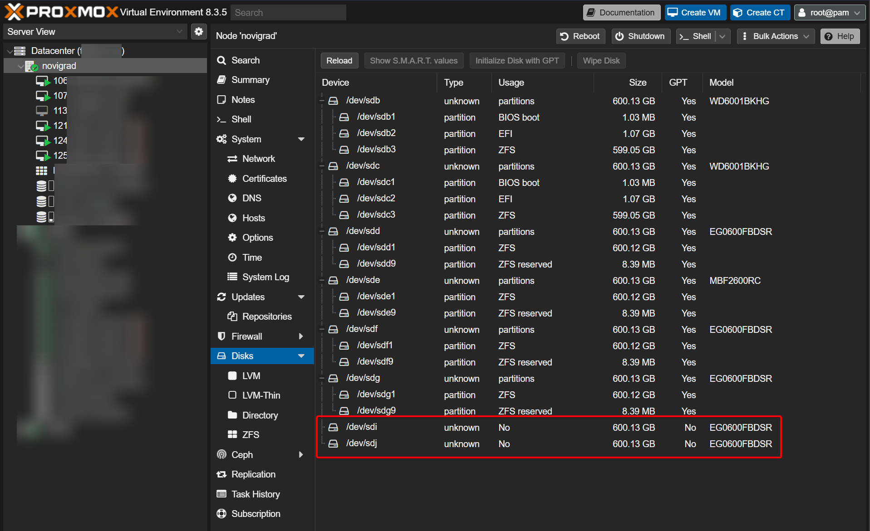The width and height of the screenshot is (870, 531).
Task: Expand the Firewall submenu arrow
Action: point(301,336)
